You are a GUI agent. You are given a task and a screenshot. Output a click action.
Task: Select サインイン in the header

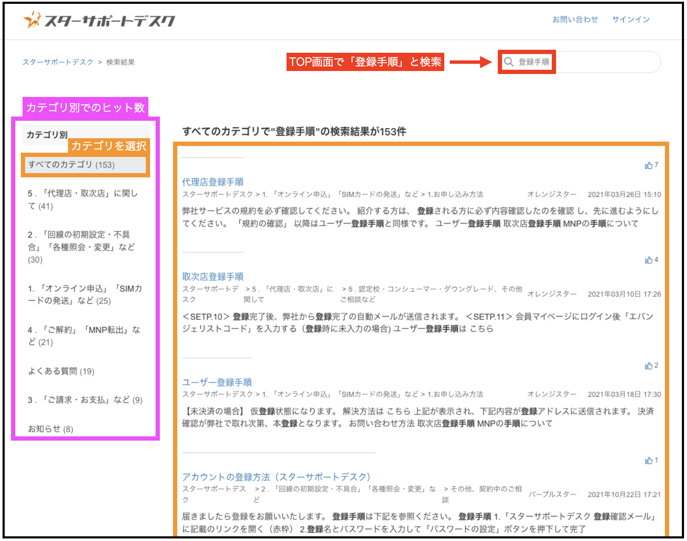[x=630, y=19]
